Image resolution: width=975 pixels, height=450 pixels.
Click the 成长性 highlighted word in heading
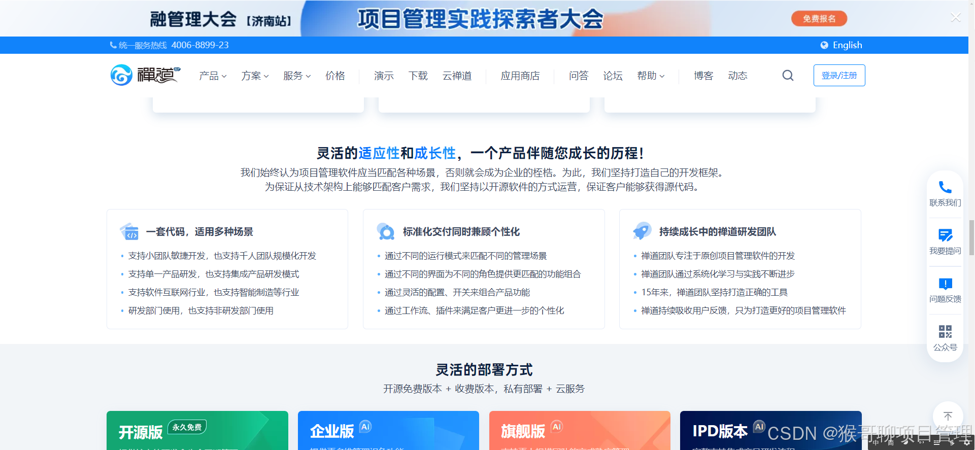tap(435, 153)
